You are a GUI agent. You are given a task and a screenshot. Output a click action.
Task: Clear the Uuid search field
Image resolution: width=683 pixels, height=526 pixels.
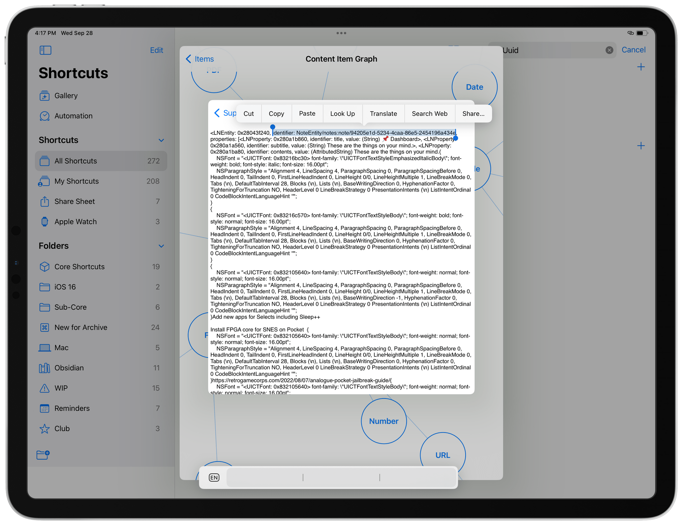[x=609, y=50]
